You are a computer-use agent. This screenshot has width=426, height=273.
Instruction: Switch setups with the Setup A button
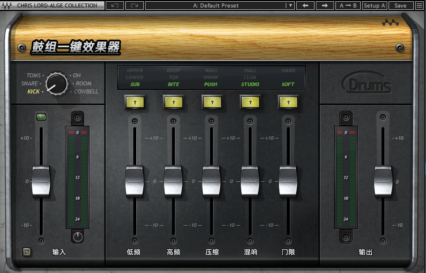375,5
